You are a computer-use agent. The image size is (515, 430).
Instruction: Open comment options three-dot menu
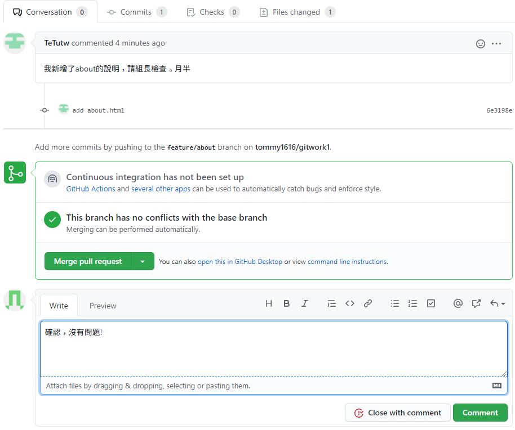[x=496, y=43]
